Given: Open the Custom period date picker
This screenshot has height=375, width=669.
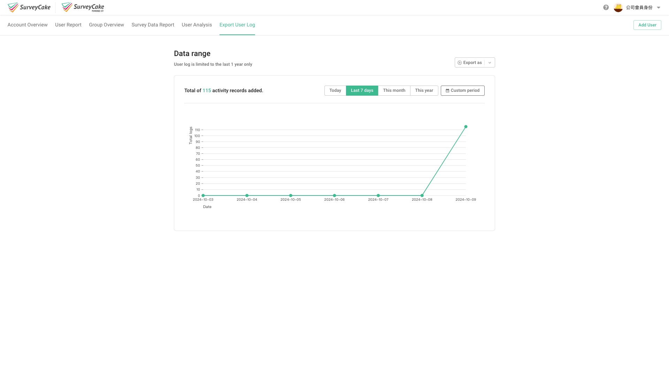Looking at the screenshot, I should pyautogui.click(x=462, y=90).
